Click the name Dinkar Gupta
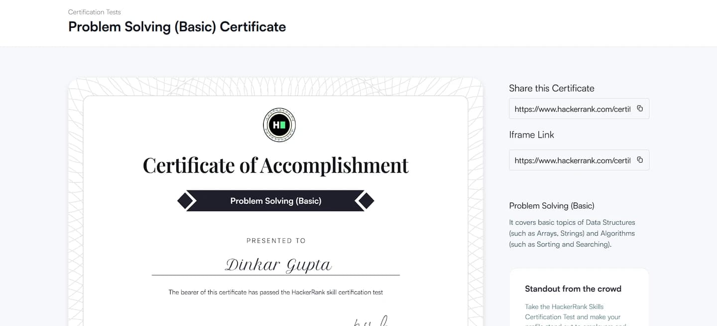 pos(278,264)
